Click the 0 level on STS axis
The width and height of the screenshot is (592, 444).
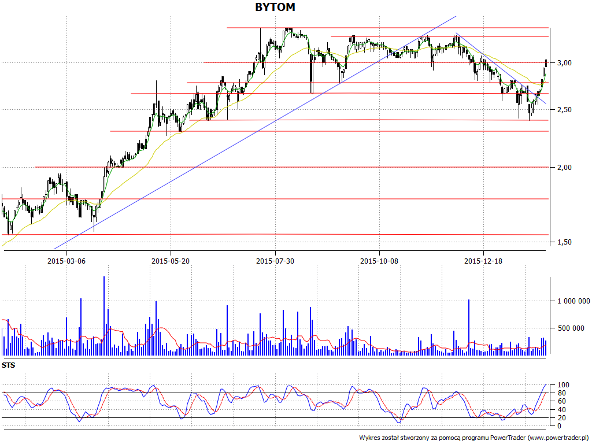point(560,426)
